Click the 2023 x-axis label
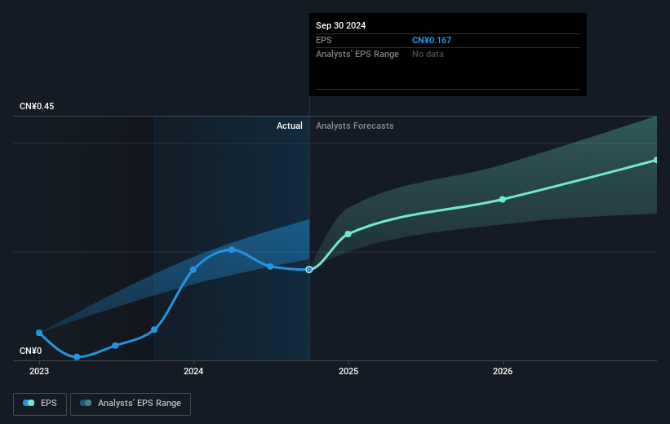This screenshot has height=424, width=670. [x=39, y=372]
